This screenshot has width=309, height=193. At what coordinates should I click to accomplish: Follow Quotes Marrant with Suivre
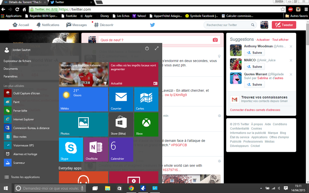(254, 84)
